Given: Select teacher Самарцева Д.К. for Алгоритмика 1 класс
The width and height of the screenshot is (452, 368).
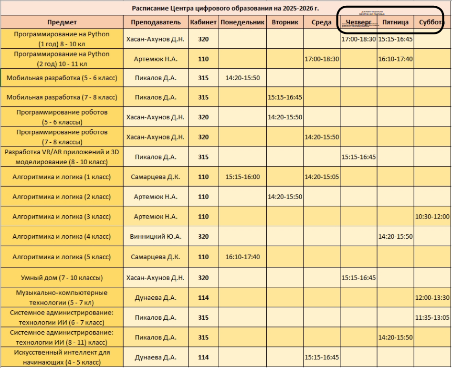Looking at the screenshot, I should (x=156, y=177).
